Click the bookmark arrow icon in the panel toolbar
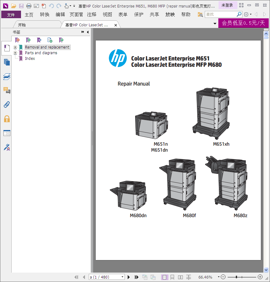Viewport: 270px width, 282px height. click(39, 40)
